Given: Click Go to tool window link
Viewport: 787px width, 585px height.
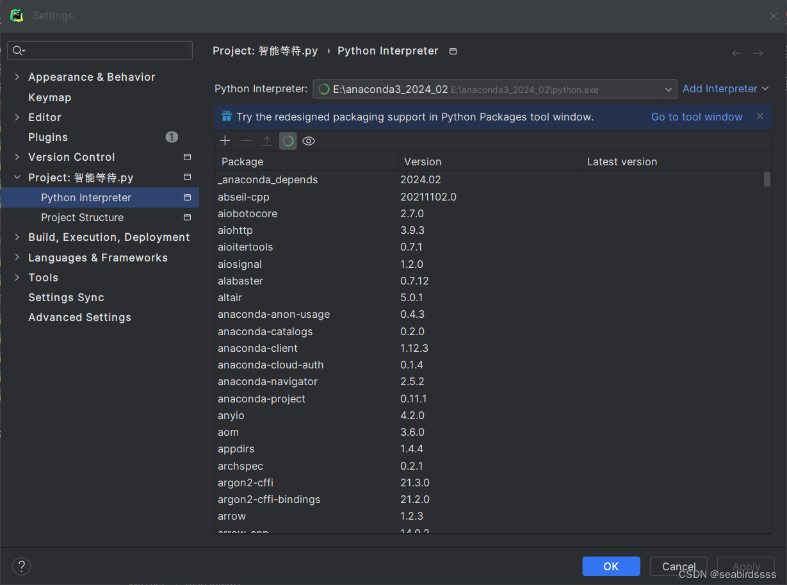Looking at the screenshot, I should [697, 117].
